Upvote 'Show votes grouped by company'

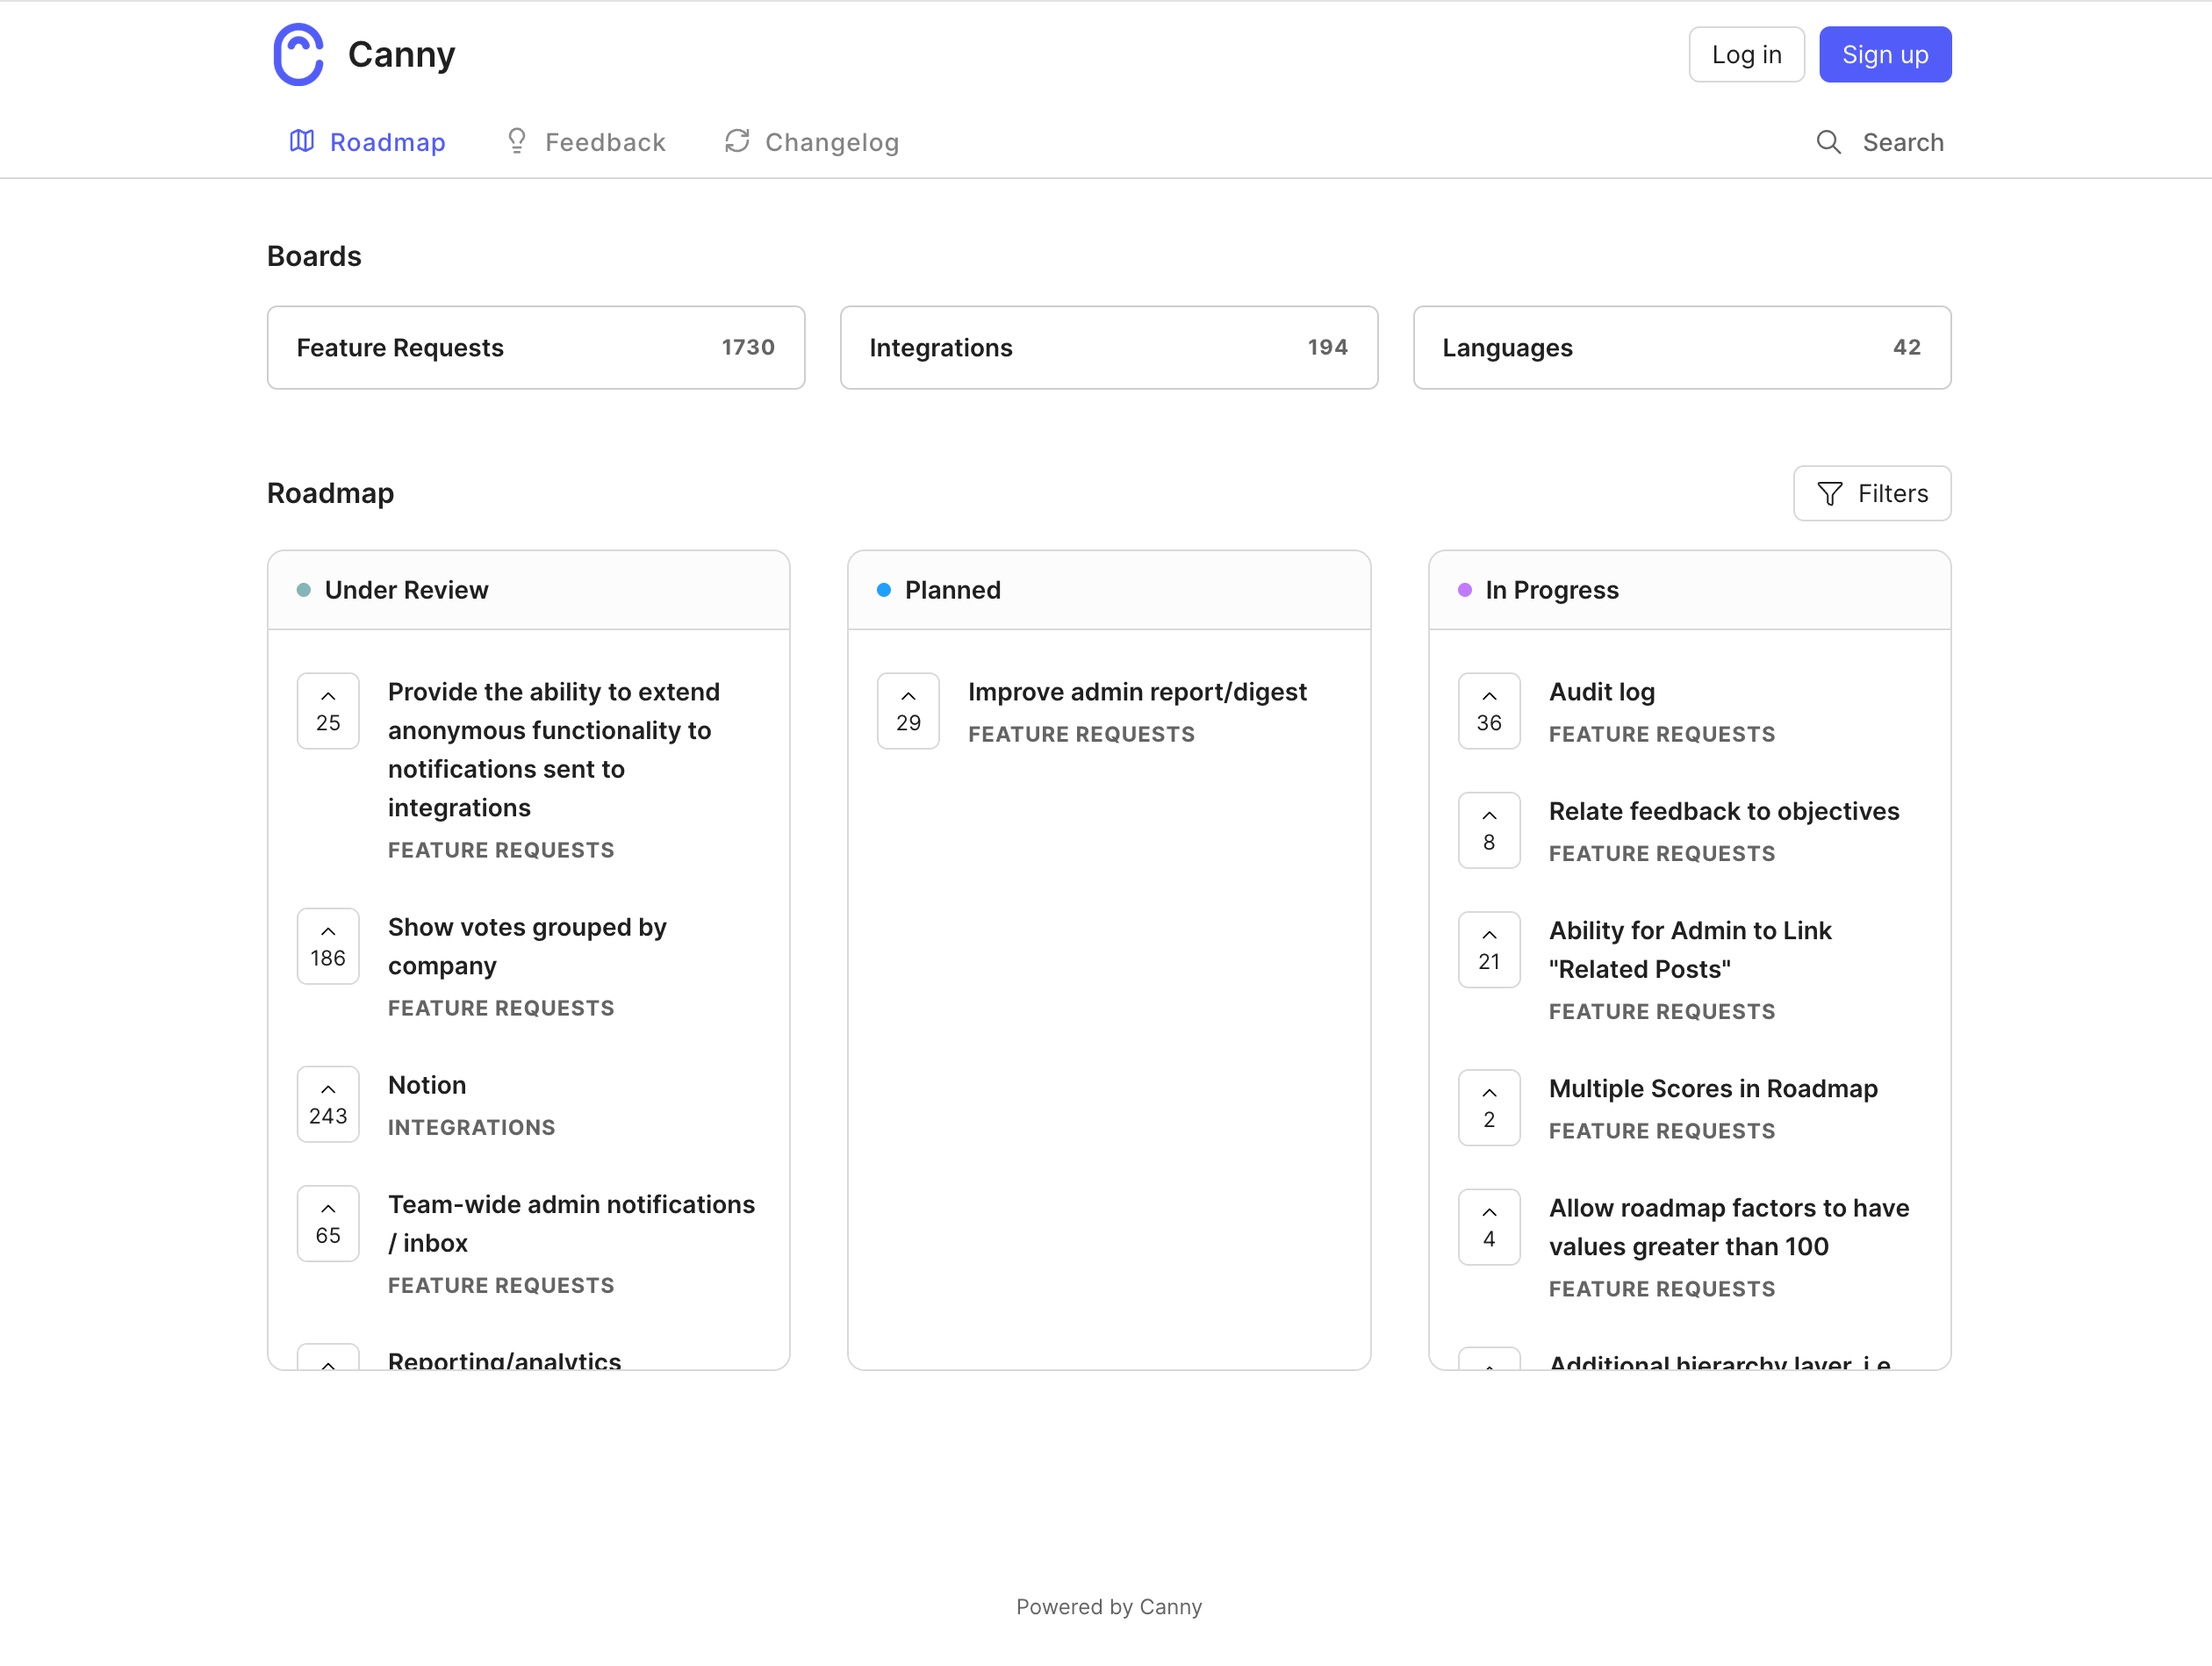click(x=328, y=946)
